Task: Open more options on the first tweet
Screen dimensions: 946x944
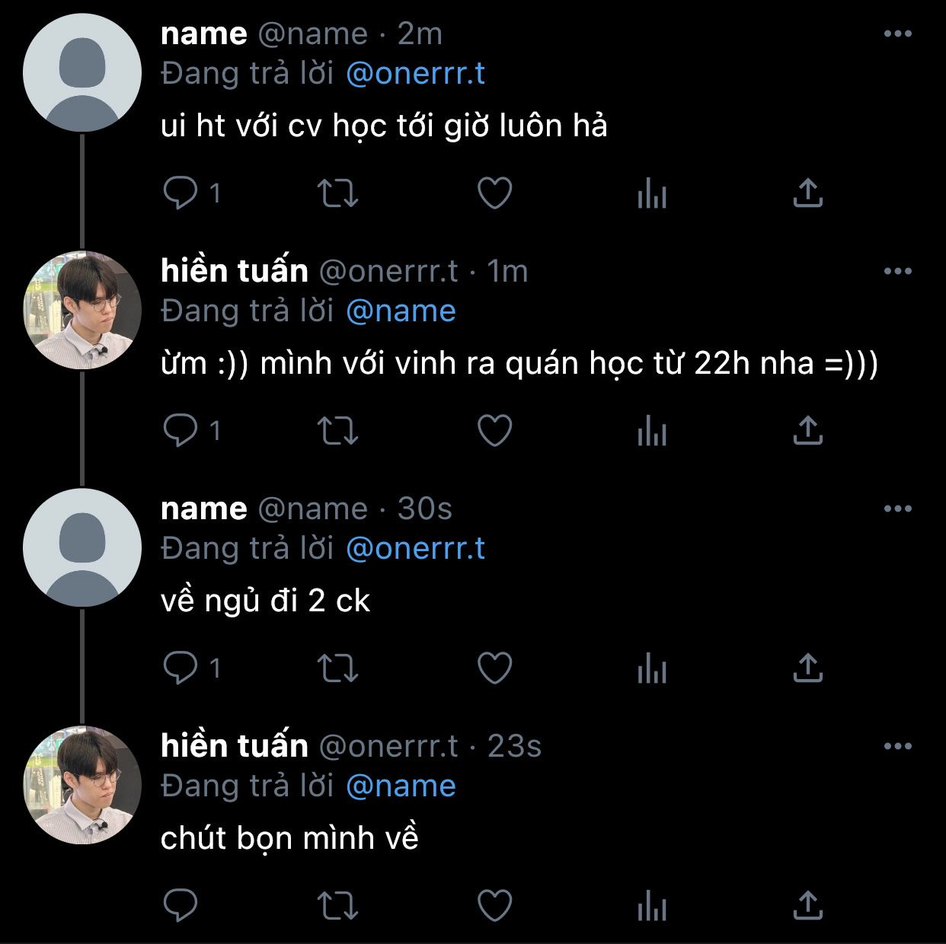Action: click(x=897, y=33)
